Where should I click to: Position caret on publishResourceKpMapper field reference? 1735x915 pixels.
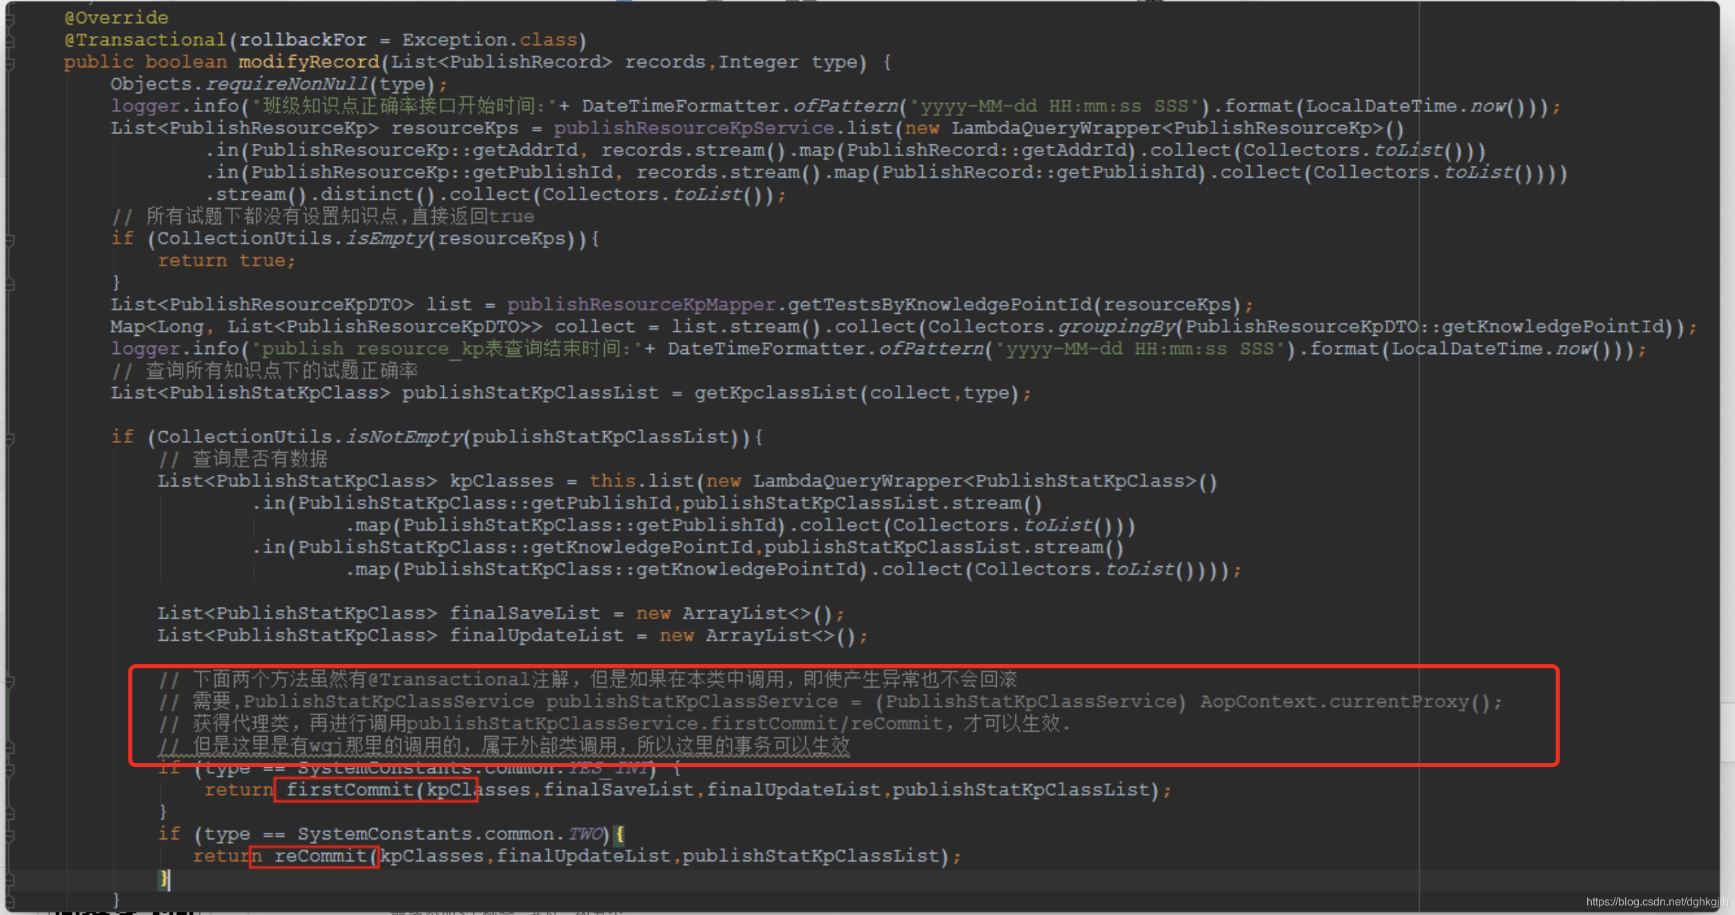(x=641, y=305)
